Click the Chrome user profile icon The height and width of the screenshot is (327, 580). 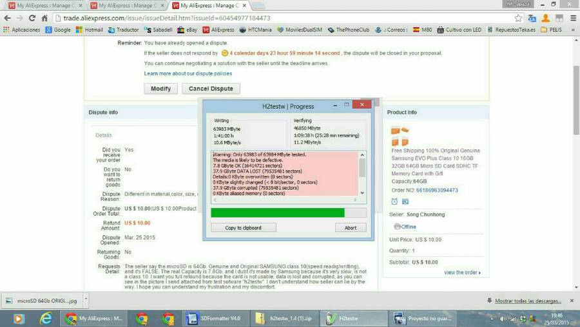pyautogui.click(x=546, y=18)
